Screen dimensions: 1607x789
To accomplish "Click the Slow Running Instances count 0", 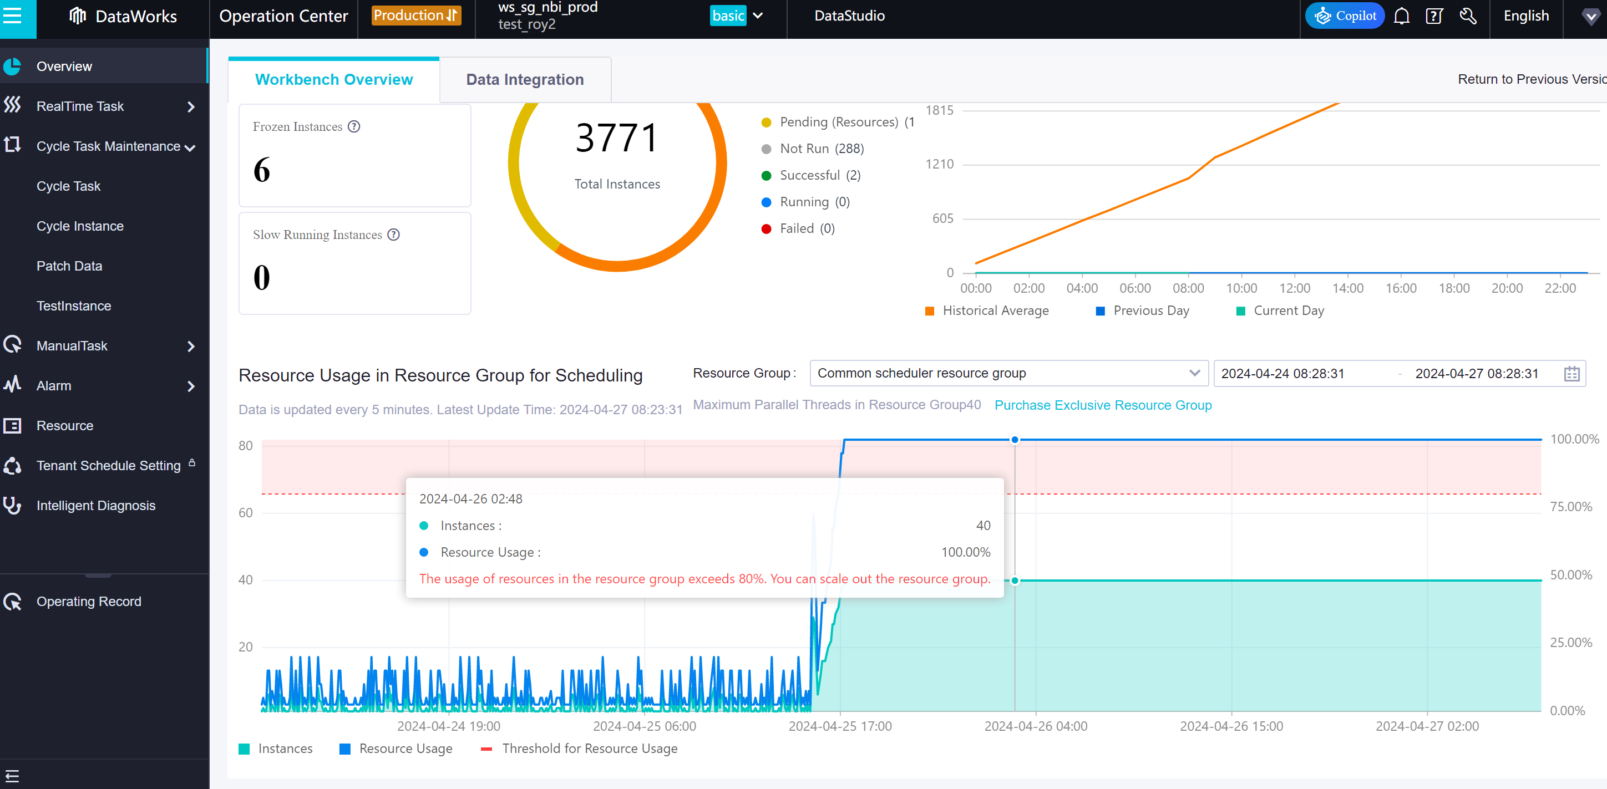I will (x=261, y=278).
